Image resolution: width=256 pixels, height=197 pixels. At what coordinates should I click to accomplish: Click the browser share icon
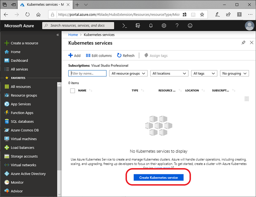228,15
